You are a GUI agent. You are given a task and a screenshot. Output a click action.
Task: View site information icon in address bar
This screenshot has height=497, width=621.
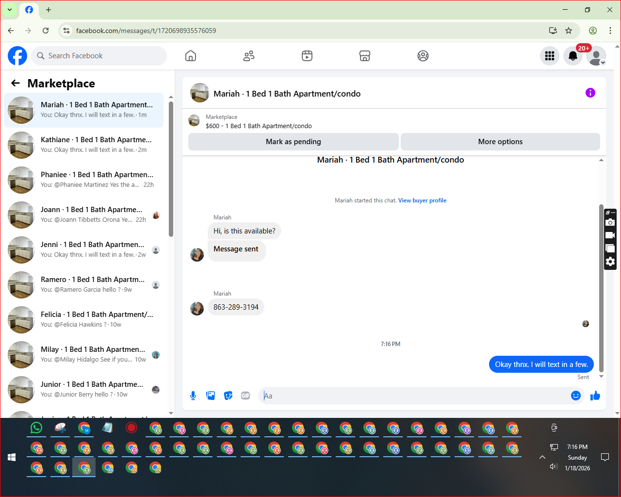(x=66, y=31)
